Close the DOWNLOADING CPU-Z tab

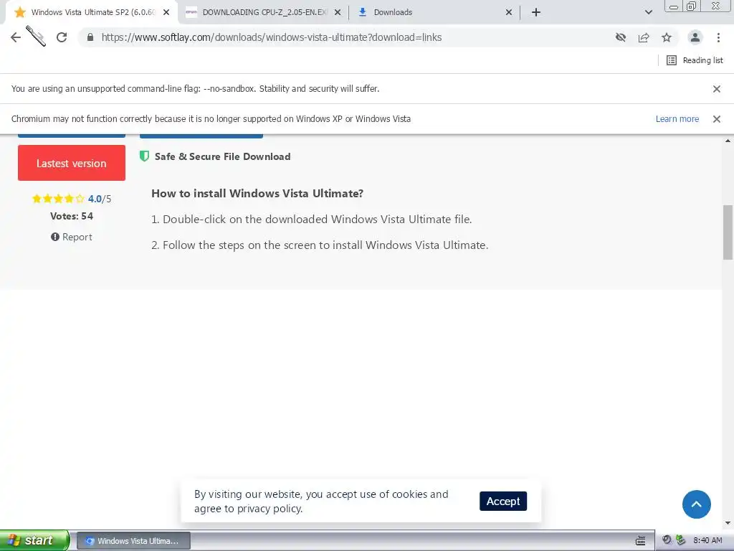pyautogui.click(x=338, y=12)
